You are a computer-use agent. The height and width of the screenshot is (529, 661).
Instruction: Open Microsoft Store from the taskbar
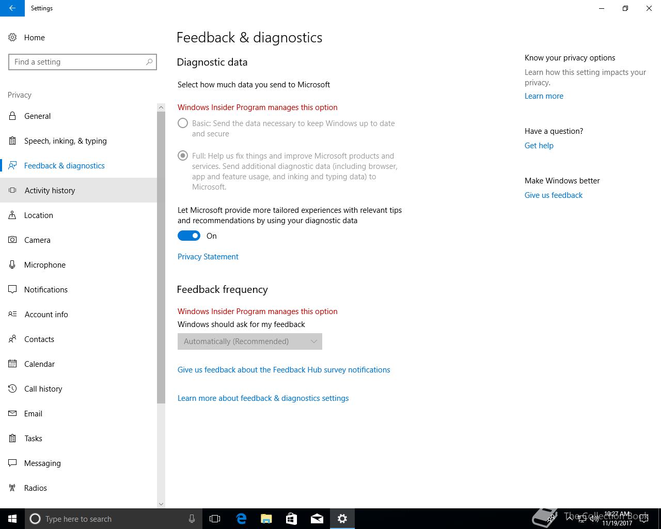[x=292, y=519]
